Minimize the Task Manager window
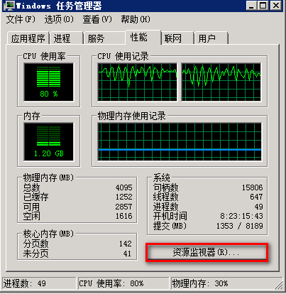This screenshot has width=286, height=294. point(252,6)
